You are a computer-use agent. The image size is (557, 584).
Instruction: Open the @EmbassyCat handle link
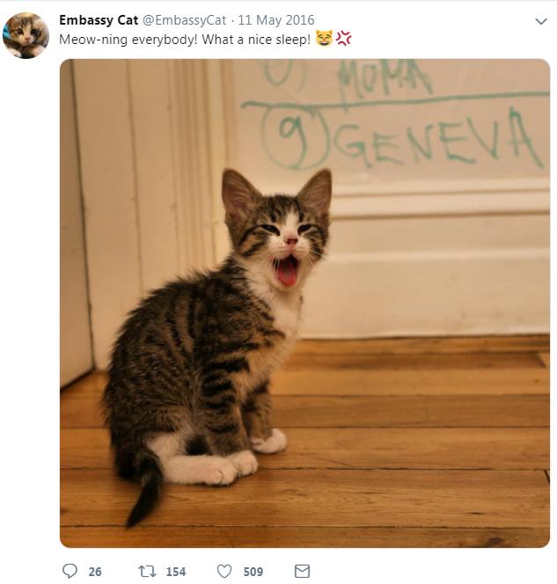(x=185, y=20)
